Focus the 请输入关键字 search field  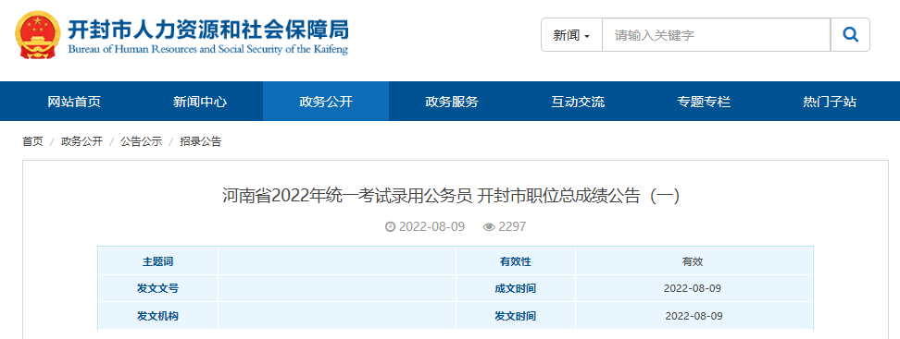point(717,35)
